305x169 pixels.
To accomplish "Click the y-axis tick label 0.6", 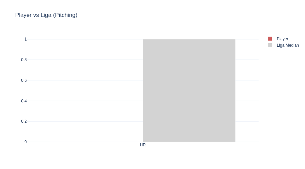I will [24, 80].
